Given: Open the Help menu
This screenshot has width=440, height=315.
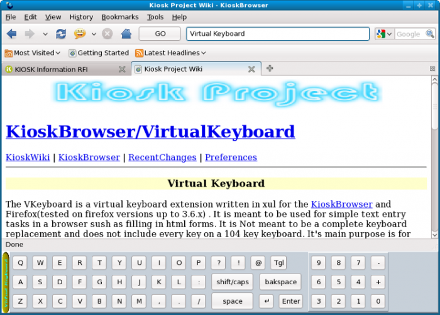Looking at the screenshot, I should click(179, 17).
